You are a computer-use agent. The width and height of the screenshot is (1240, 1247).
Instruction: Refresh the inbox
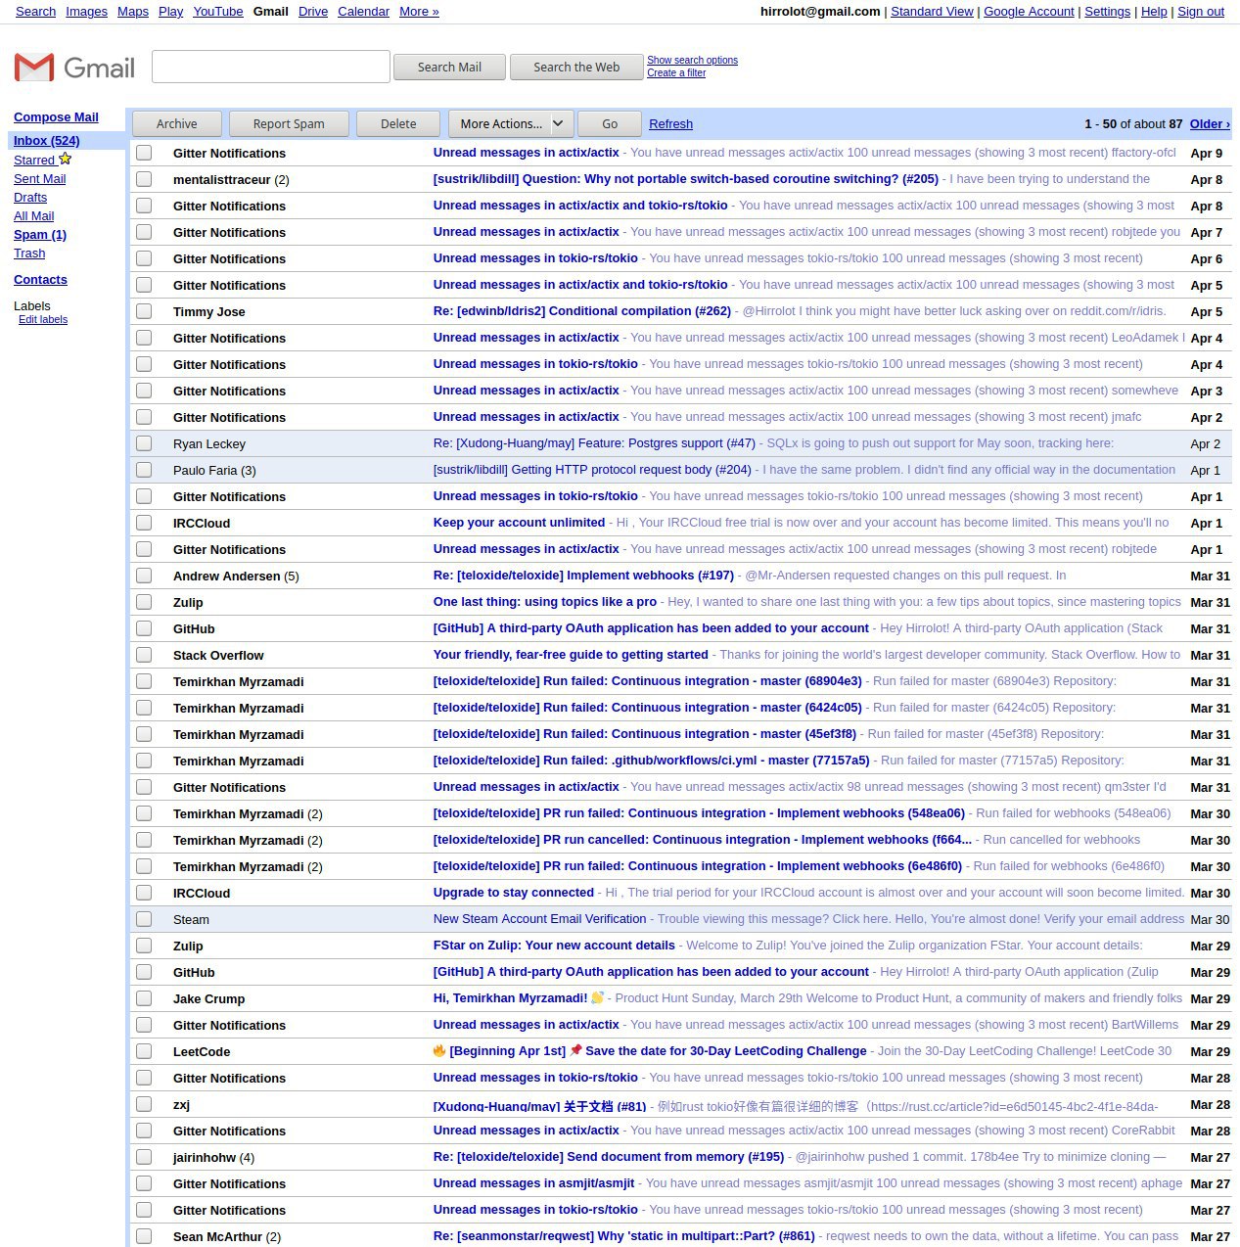(670, 124)
